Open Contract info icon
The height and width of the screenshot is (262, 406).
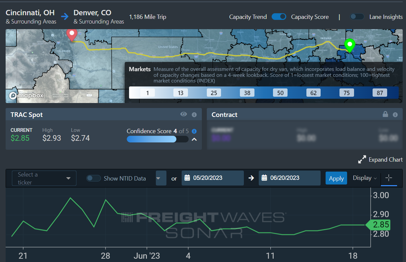(395, 115)
